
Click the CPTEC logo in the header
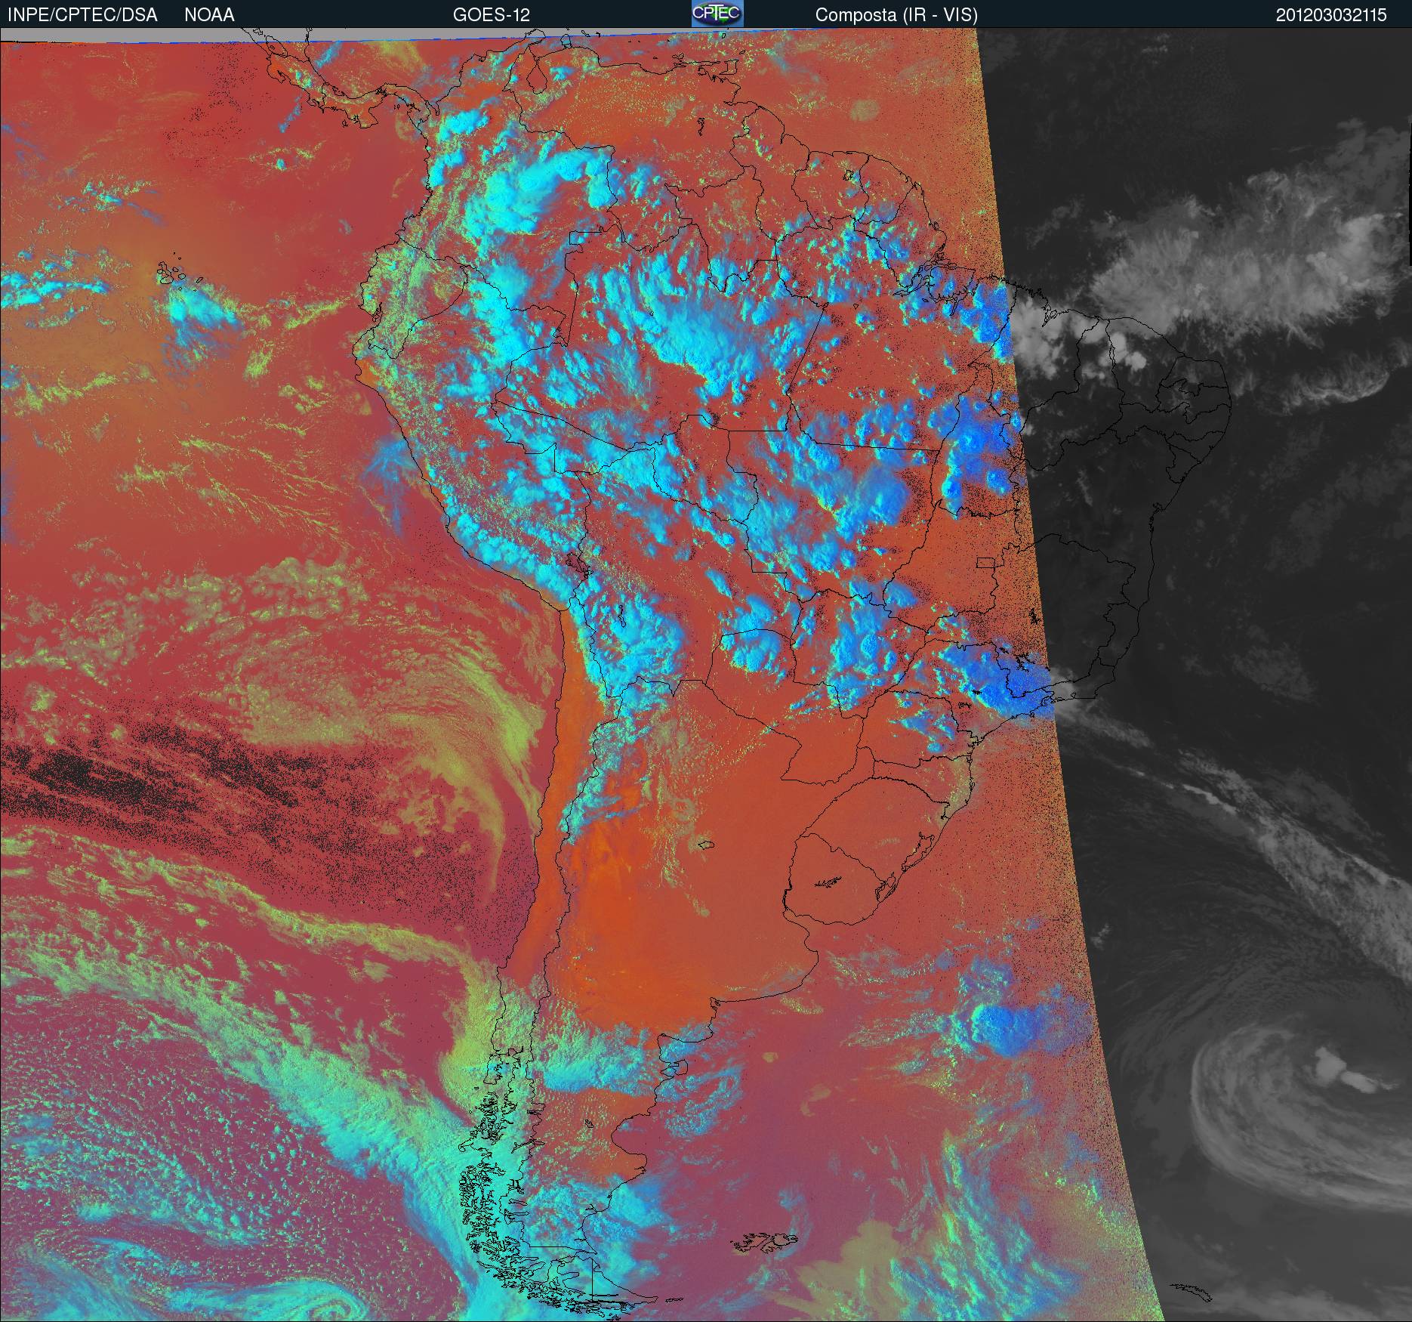[717, 14]
